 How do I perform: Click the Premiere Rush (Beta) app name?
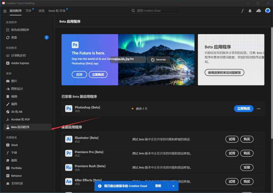(90, 166)
